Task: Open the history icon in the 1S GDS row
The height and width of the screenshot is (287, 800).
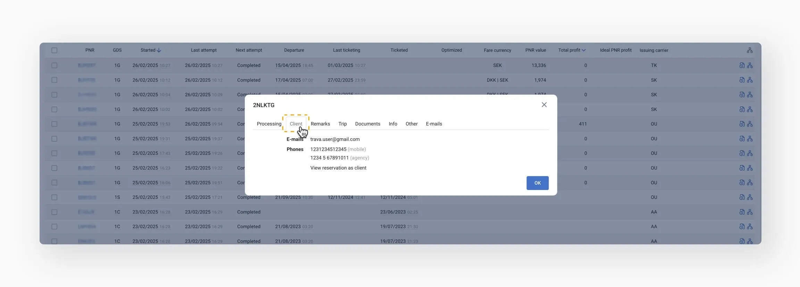Action: [x=742, y=197]
